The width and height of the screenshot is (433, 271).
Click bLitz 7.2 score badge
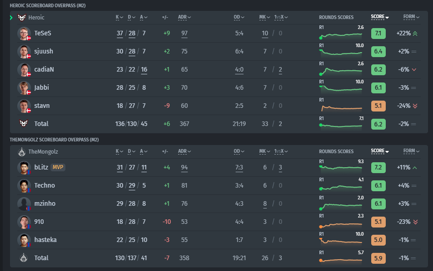(378, 167)
